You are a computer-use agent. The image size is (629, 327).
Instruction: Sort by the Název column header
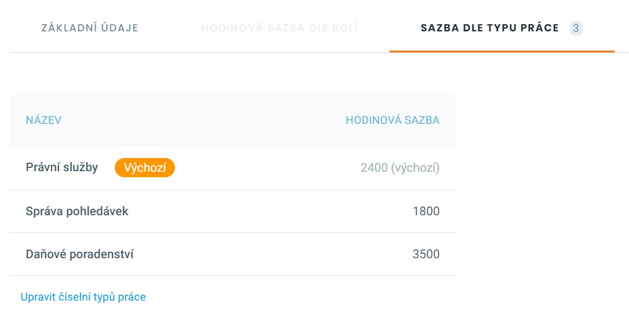(44, 120)
